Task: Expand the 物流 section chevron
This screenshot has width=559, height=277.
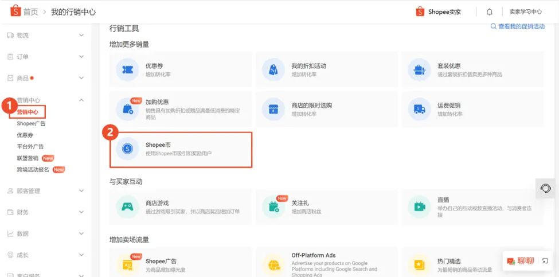Action: (81, 36)
